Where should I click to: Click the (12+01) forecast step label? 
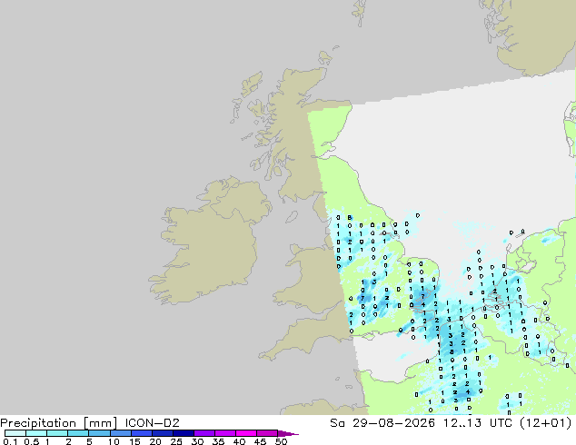tap(547, 423)
